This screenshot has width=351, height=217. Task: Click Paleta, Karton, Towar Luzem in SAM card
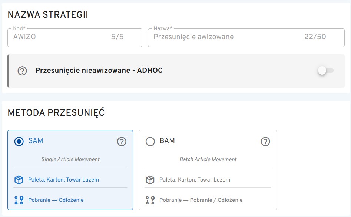coord(63,180)
